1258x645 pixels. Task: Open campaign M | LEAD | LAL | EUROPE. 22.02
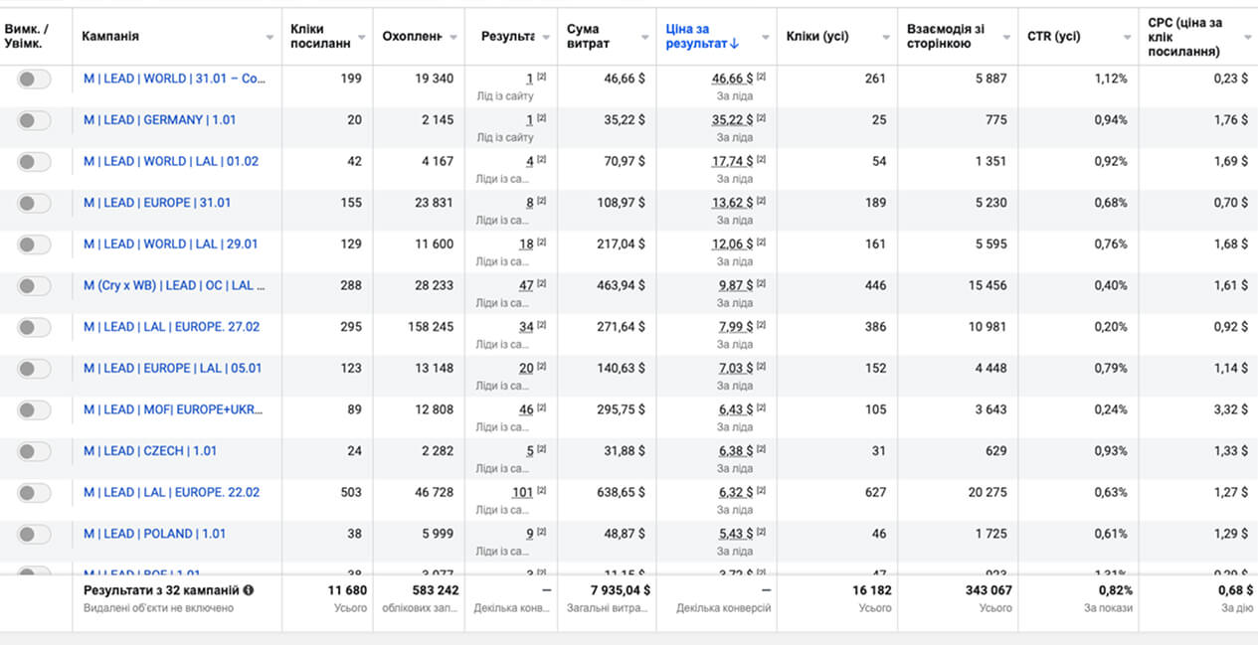[x=172, y=492]
